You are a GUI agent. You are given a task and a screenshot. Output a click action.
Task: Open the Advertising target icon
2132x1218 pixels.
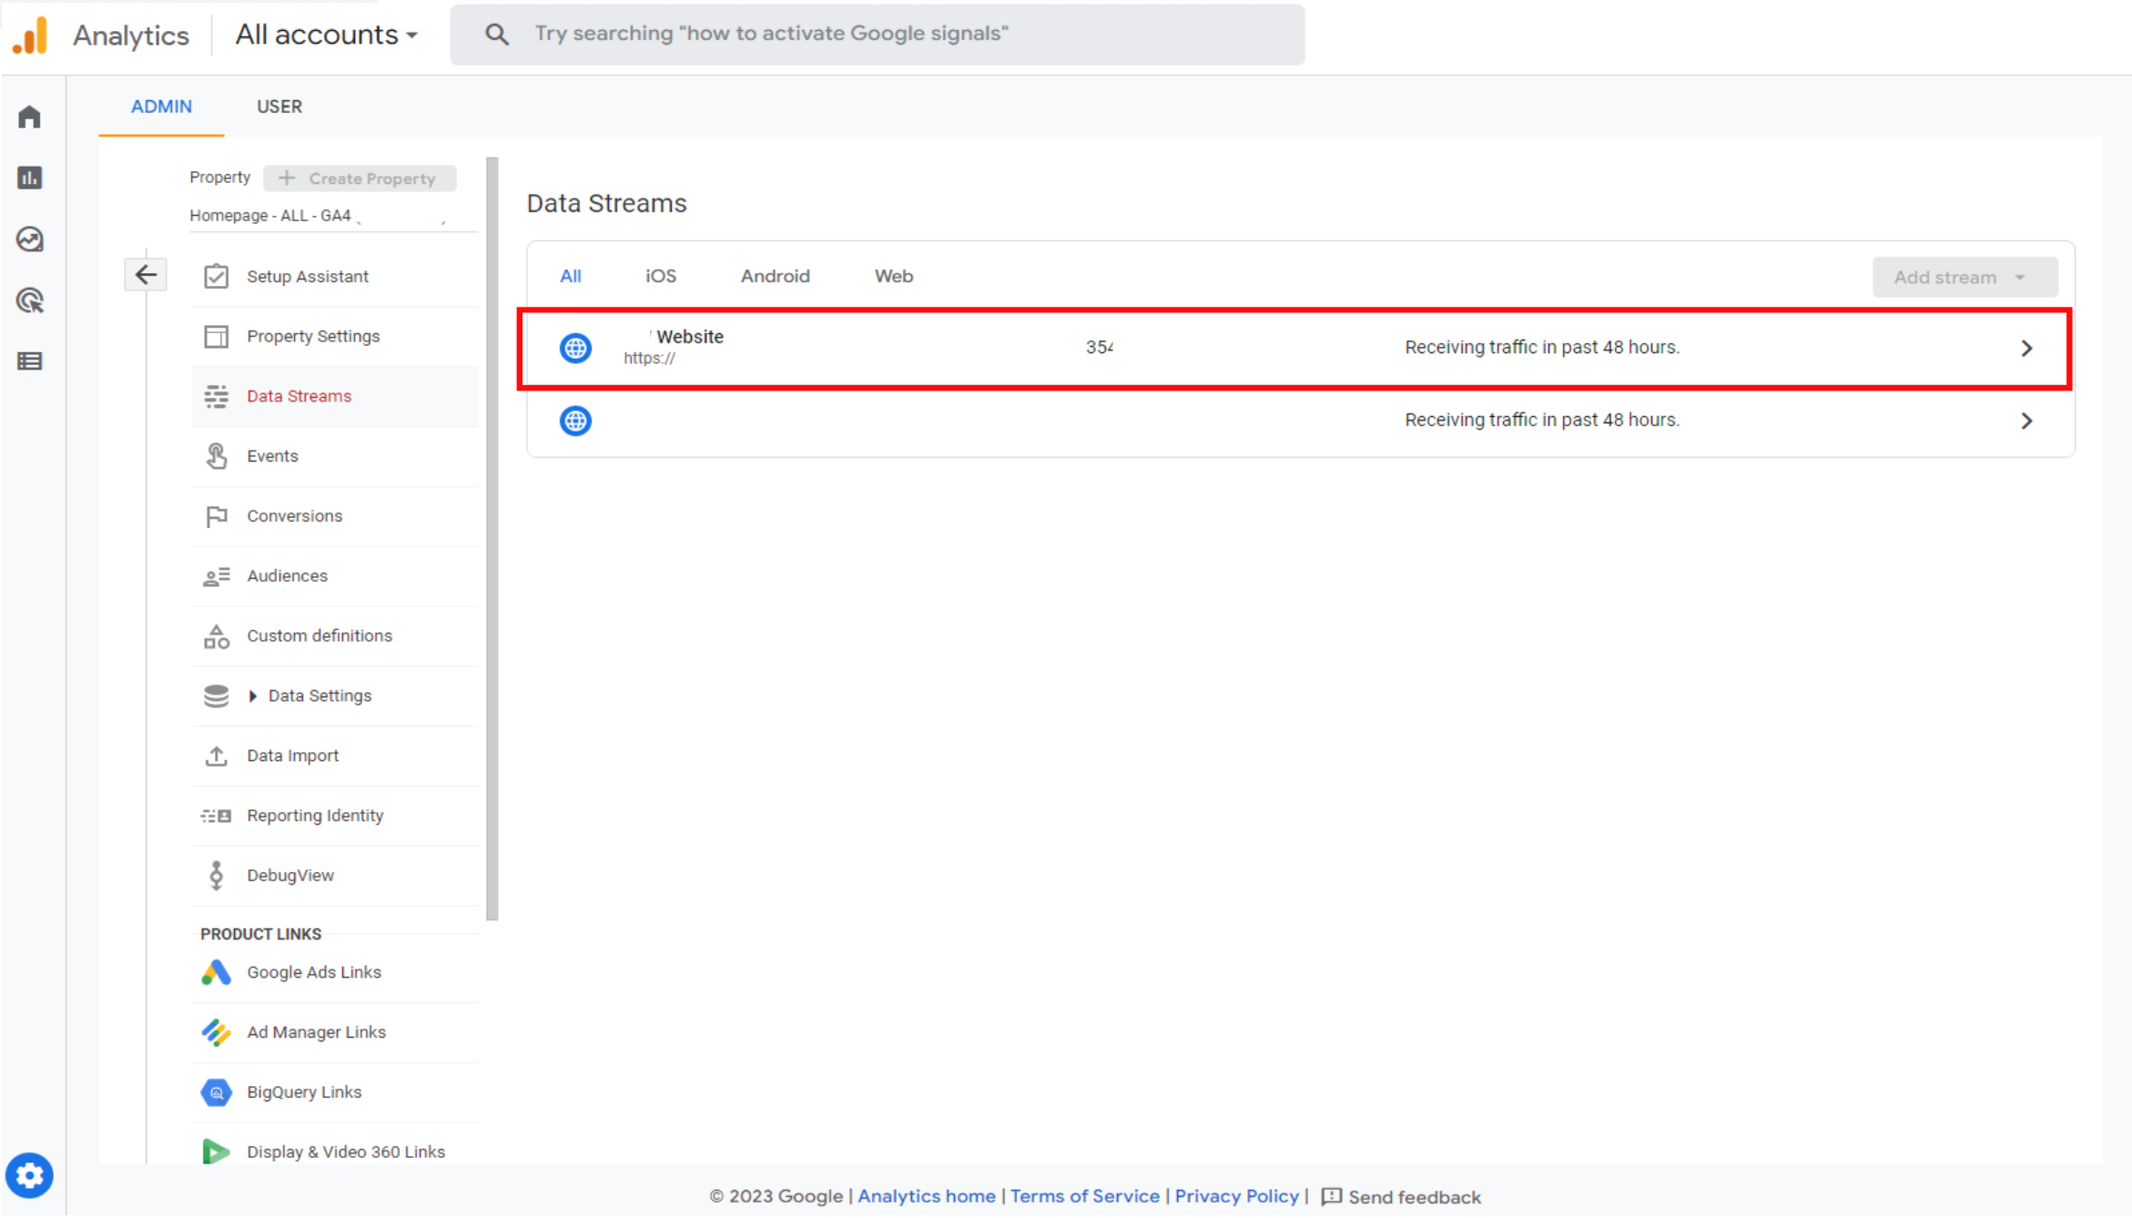29,300
